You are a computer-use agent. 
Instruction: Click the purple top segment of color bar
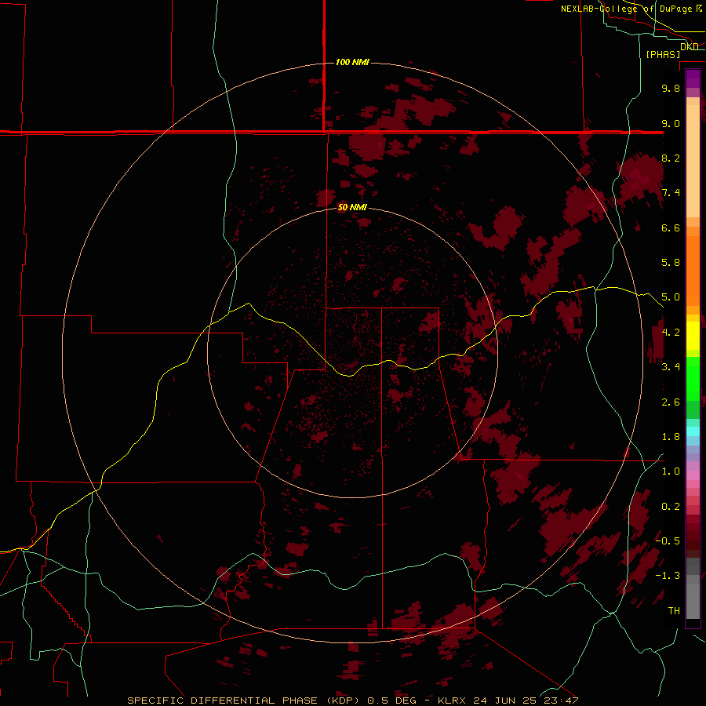(x=693, y=78)
